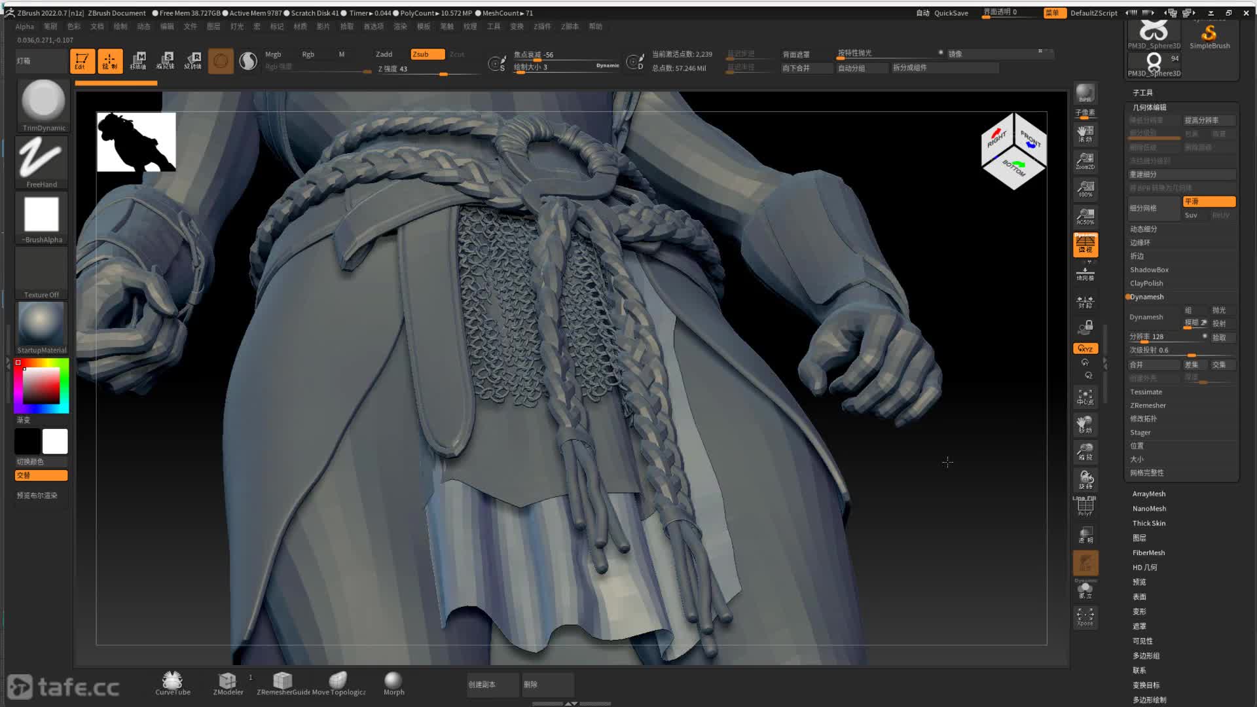
Task: Click the local symmetry (对称) icon
Action: tap(1085, 302)
